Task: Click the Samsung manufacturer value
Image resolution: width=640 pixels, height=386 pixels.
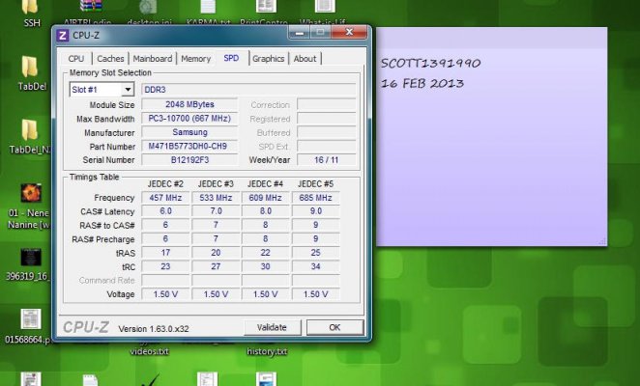Action: (x=189, y=132)
